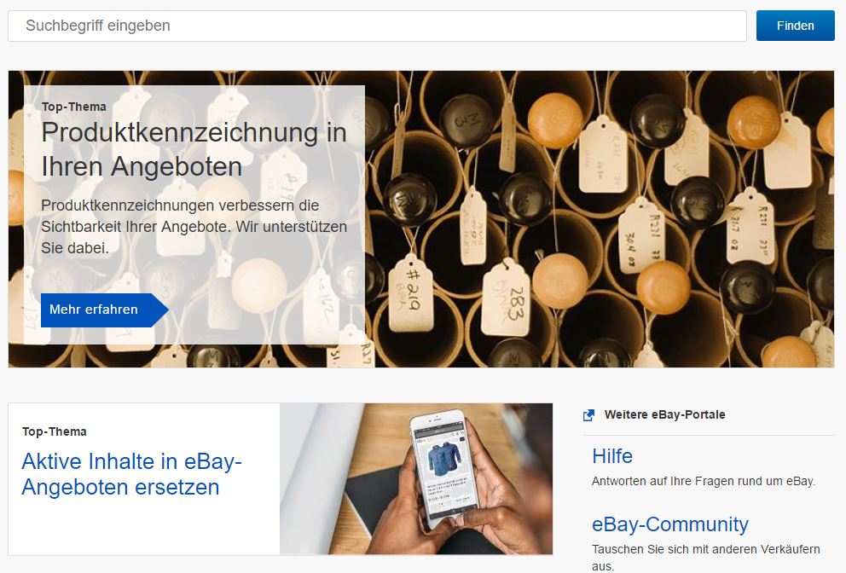Open the Hilfe portal link
Viewport: 846px width, 573px height.
[611, 456]
